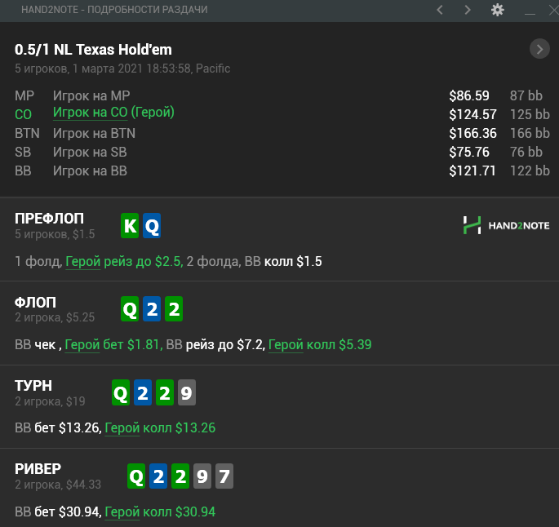
Task: Click green 2 card in river row
Action: [180, 476]
